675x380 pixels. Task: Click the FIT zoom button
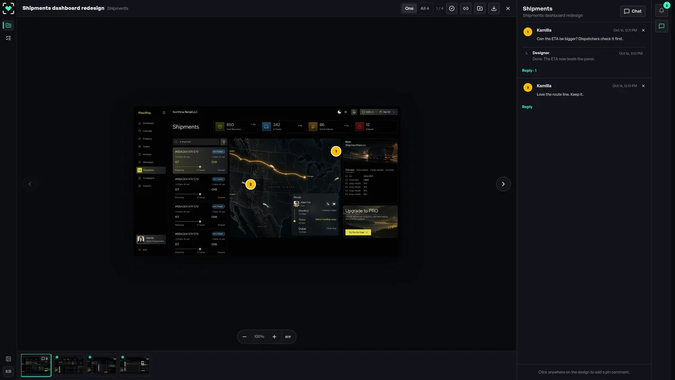tap(288, 337)
